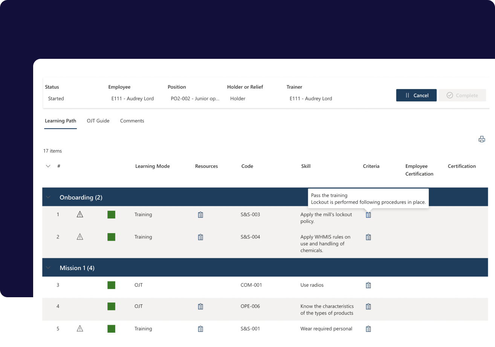Click skill text Use radios
The height and width of the screenshot is (347, 495).
[x=312, y=285]
